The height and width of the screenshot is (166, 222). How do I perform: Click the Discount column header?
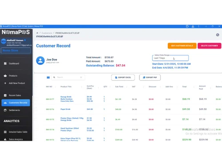pyautogui.click(x=152, y=87)
